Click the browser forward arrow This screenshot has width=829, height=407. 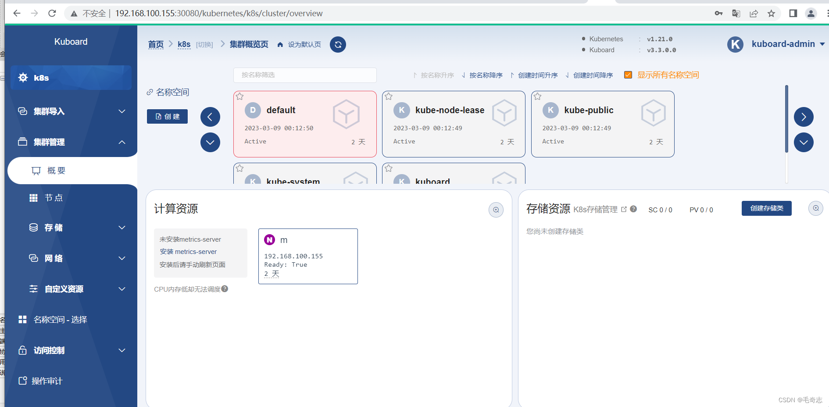pyautogui.click(x=35, y=13)
